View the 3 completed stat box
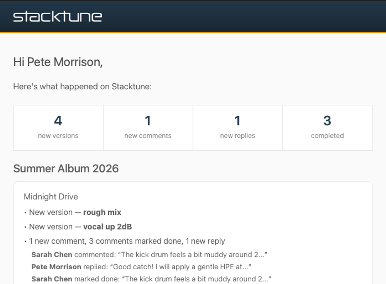386x284 pixels. (x=327, y=128)
